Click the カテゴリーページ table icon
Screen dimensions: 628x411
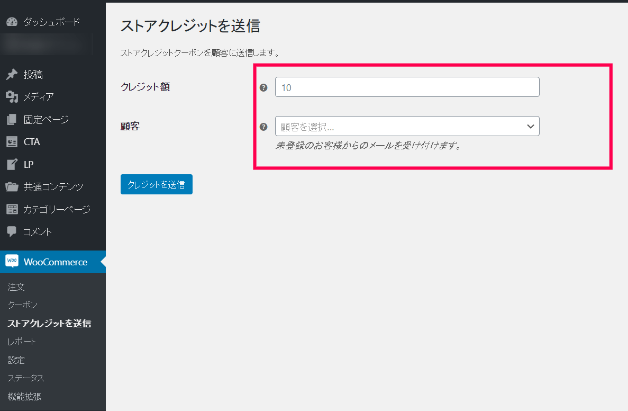12,209
